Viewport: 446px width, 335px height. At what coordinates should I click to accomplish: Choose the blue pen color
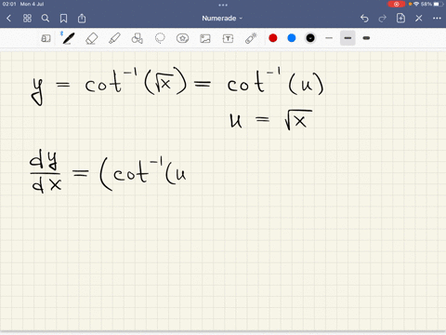(292, 38)
